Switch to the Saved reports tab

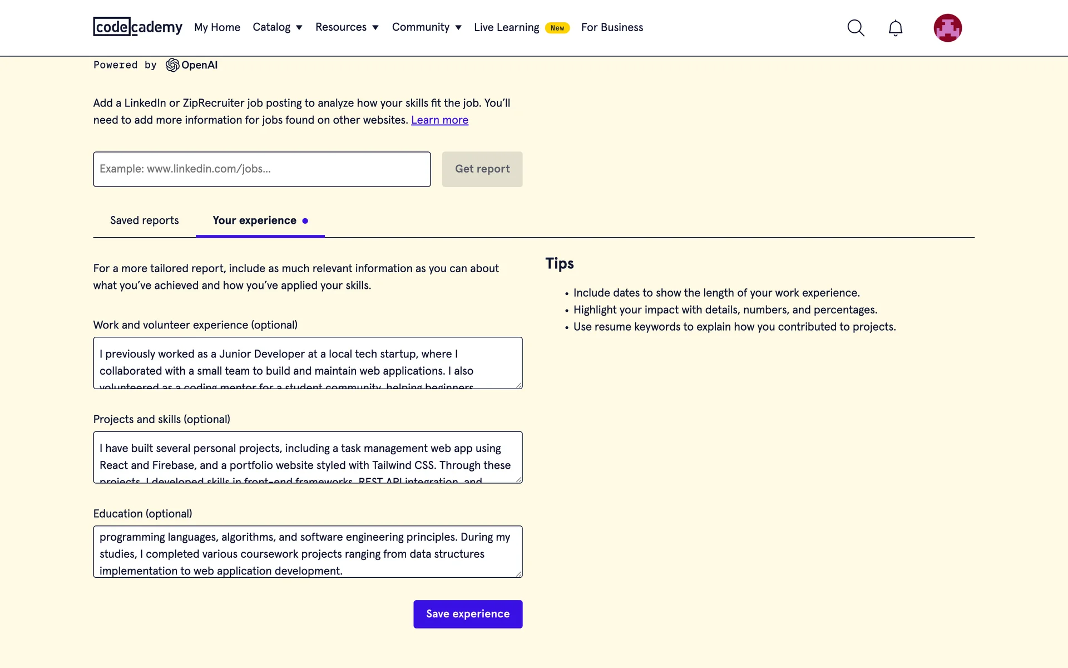click(144, 220)
